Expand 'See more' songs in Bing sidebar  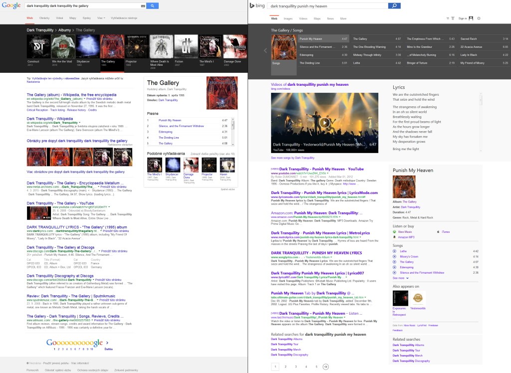(x=400, y=278)
